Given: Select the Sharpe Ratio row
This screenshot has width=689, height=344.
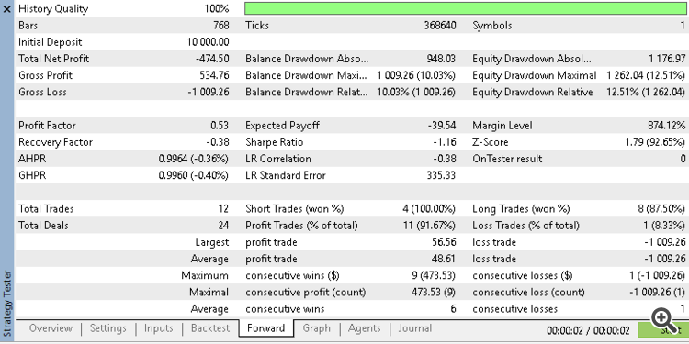Looking at the screenshot, I should point(351,142).
